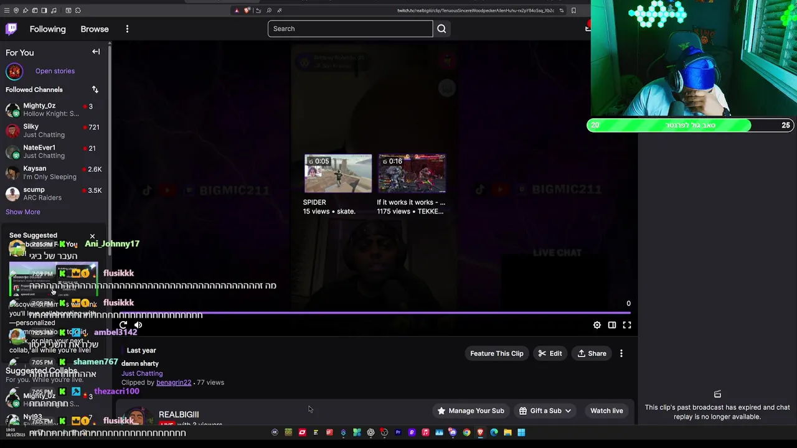Open the Windows Start button
This screenshot has width=797, height=448.
coord(521,432)
